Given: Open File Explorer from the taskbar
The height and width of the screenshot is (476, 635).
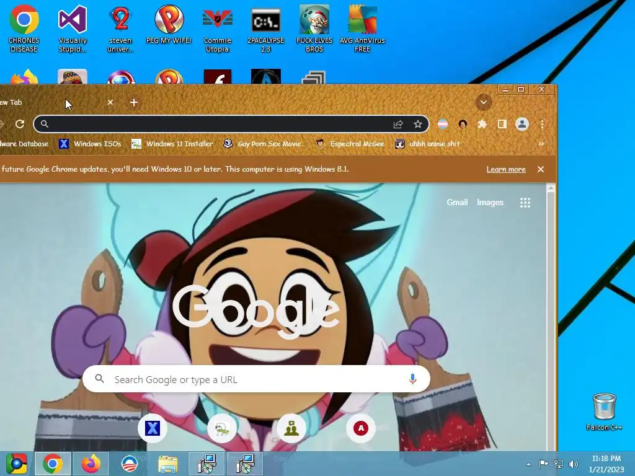Looking at the screenshot, I should click(x=168, y=464).
